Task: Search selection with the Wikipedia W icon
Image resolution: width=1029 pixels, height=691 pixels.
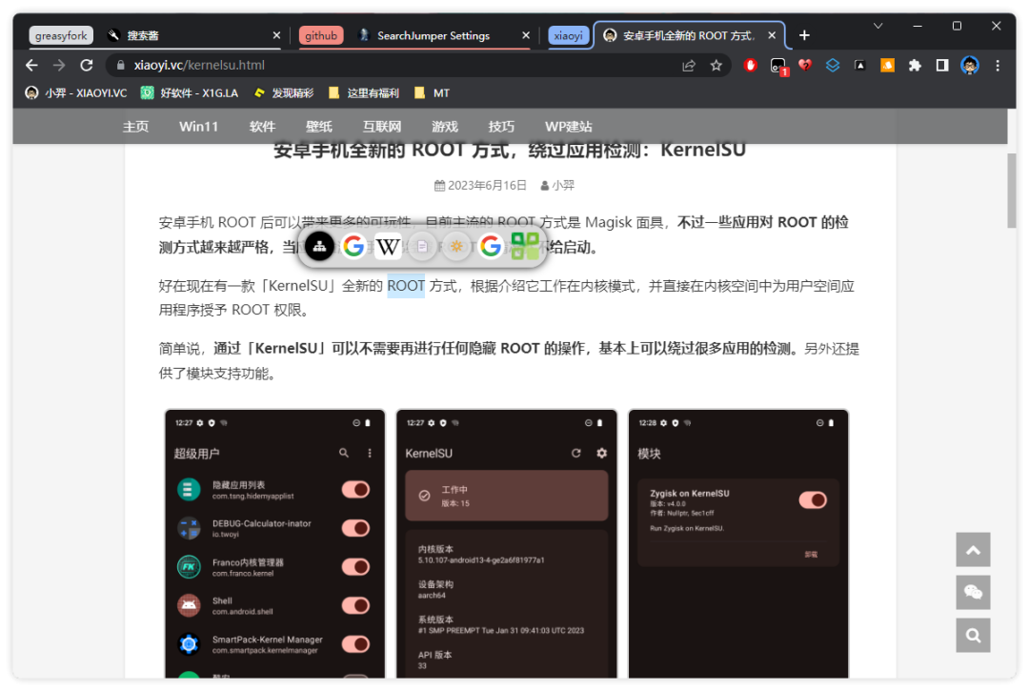Action: click(x=388, y=247)
